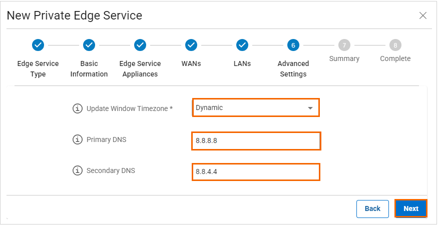Select the Summary step label

344,59
